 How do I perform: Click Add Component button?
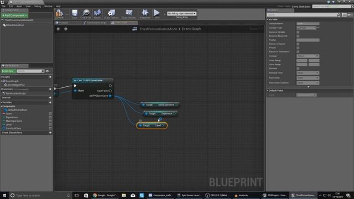pyautogui.click(x=15, y=15)
